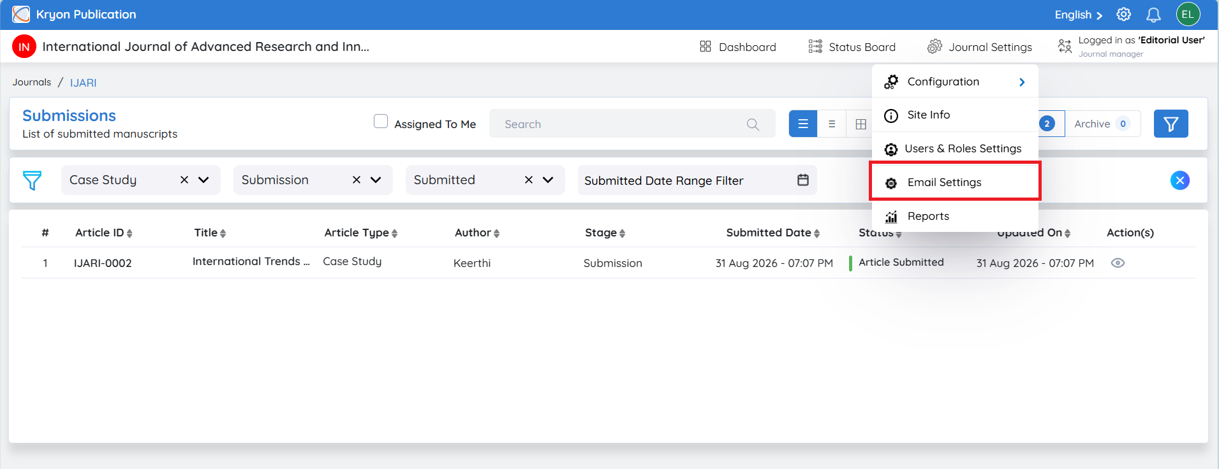This screenshot has height=469, width=1219.
Task: Switch to the Archive tab
Action: click(x=1102, y=124)
